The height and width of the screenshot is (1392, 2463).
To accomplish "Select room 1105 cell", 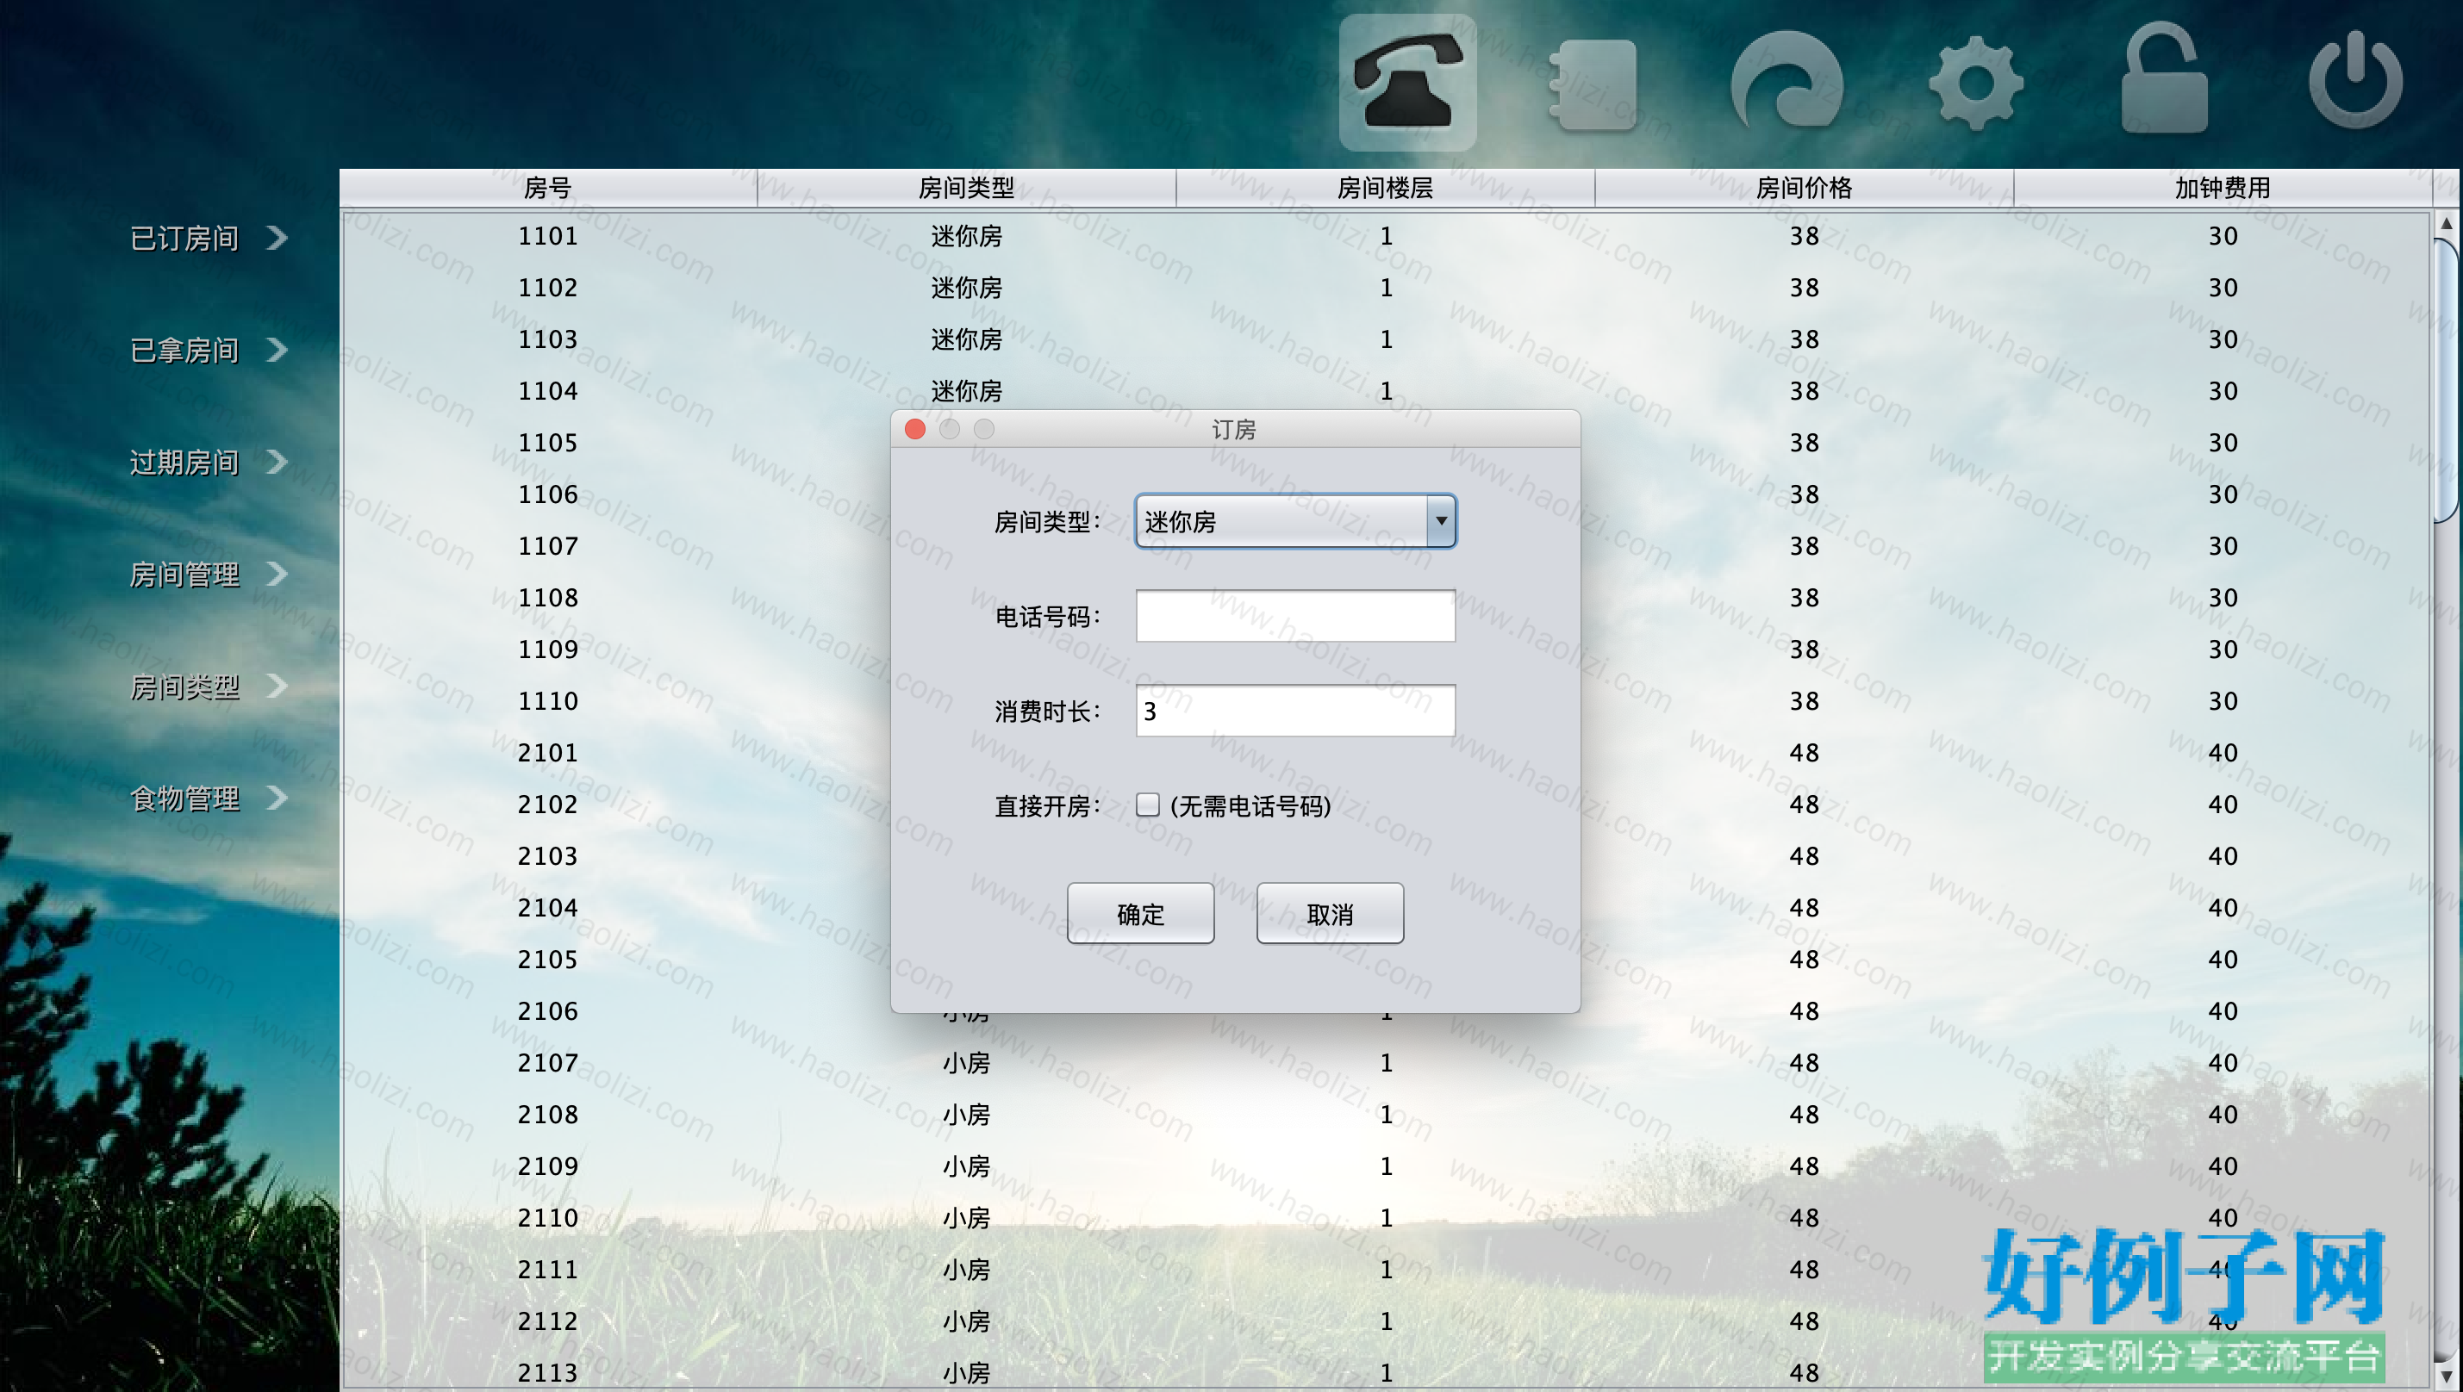I will (548, 443).
